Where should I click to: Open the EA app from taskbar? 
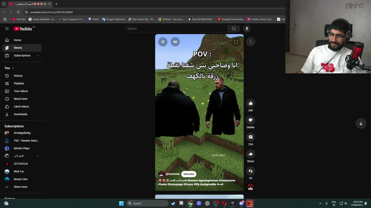[x=250, y=203]
